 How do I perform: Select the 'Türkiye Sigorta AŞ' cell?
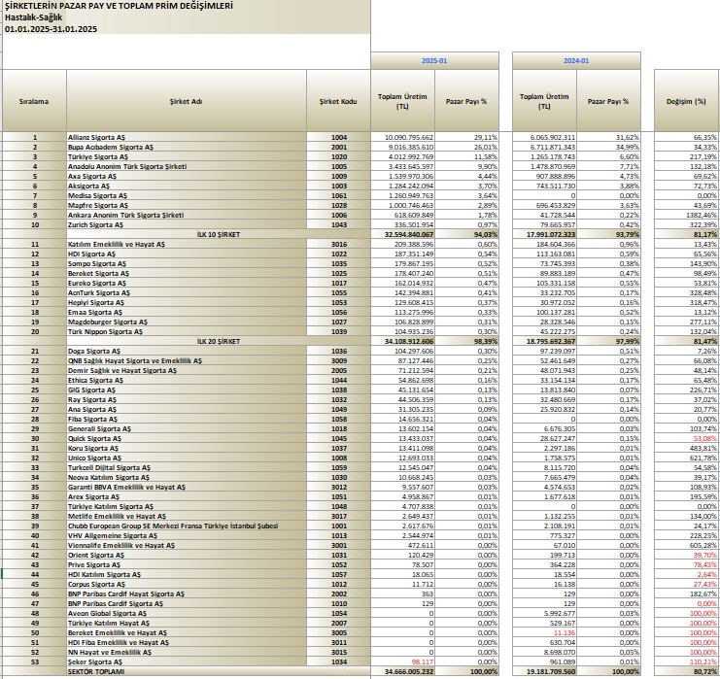coord(187,156)
